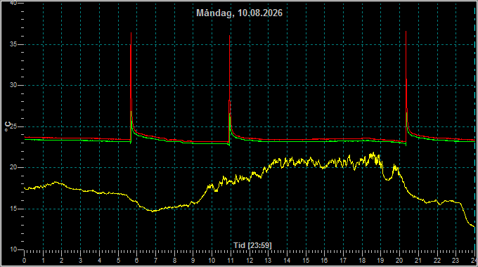Click the 30 degree axis label
Viewport: 478px width, 267px height.
[13, 85]
